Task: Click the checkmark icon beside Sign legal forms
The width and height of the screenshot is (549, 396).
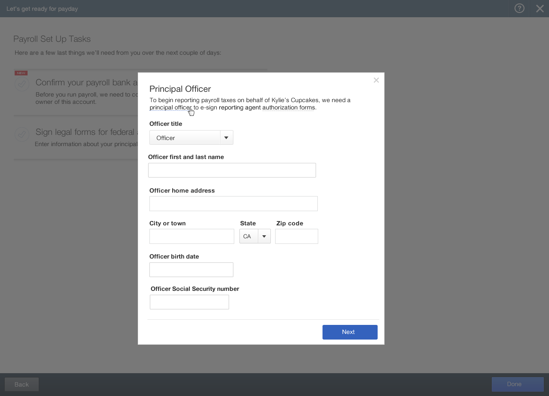Action: coord(22,134)
